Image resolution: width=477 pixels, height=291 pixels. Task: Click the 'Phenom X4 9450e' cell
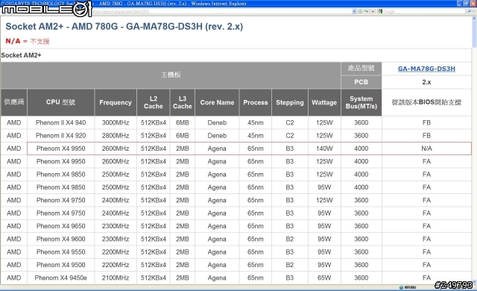point(60,278)
